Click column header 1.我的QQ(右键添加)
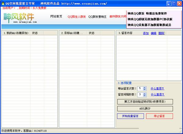This screenshot has height=134, width=183. [x=16, y=33]
